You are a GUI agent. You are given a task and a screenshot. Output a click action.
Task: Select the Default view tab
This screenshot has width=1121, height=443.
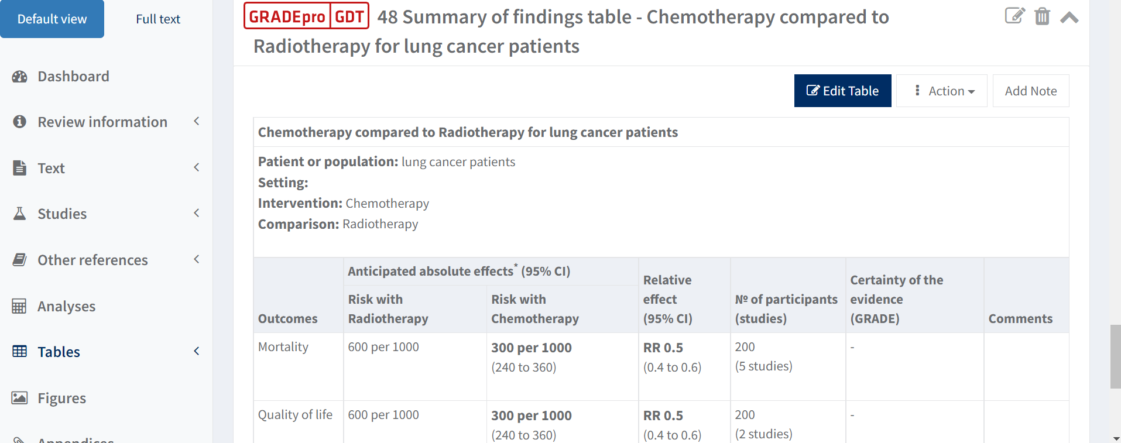click(52, 19)
